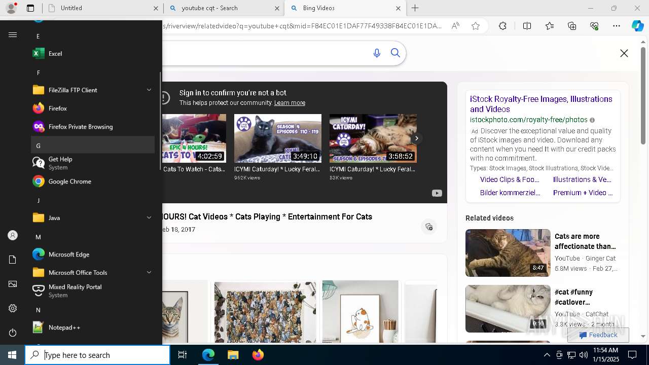Click the Windows Start button
The width and height of the screenshot is (649, 365).
12,355
